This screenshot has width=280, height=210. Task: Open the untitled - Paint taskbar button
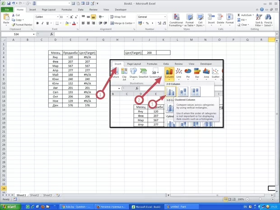[x=181, y=206]
